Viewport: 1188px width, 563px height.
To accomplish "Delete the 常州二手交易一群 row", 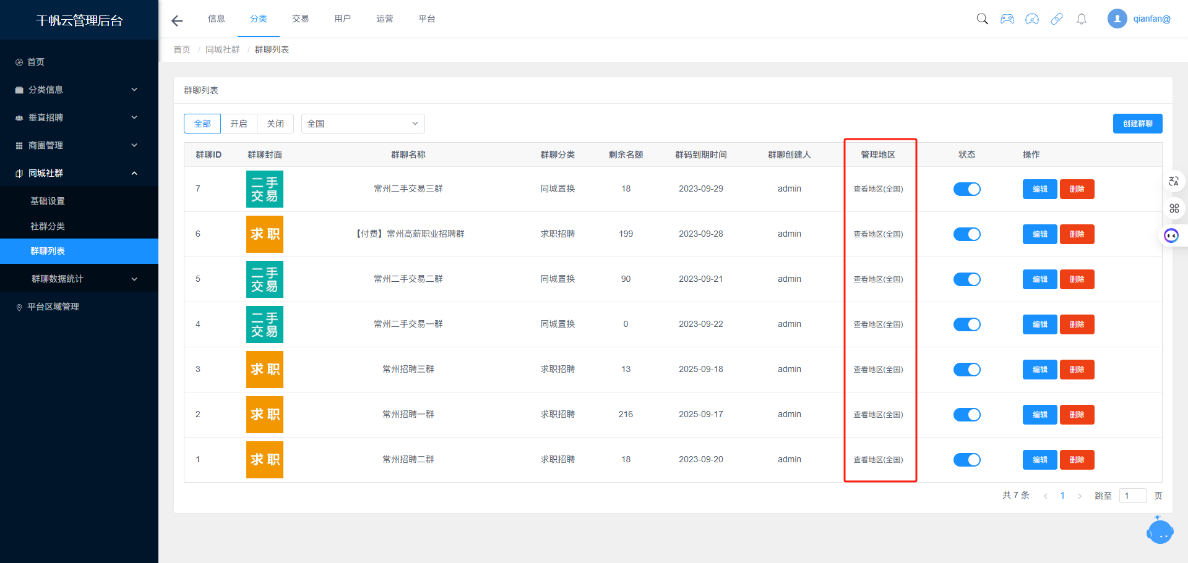I will (x=1077, y=324).
